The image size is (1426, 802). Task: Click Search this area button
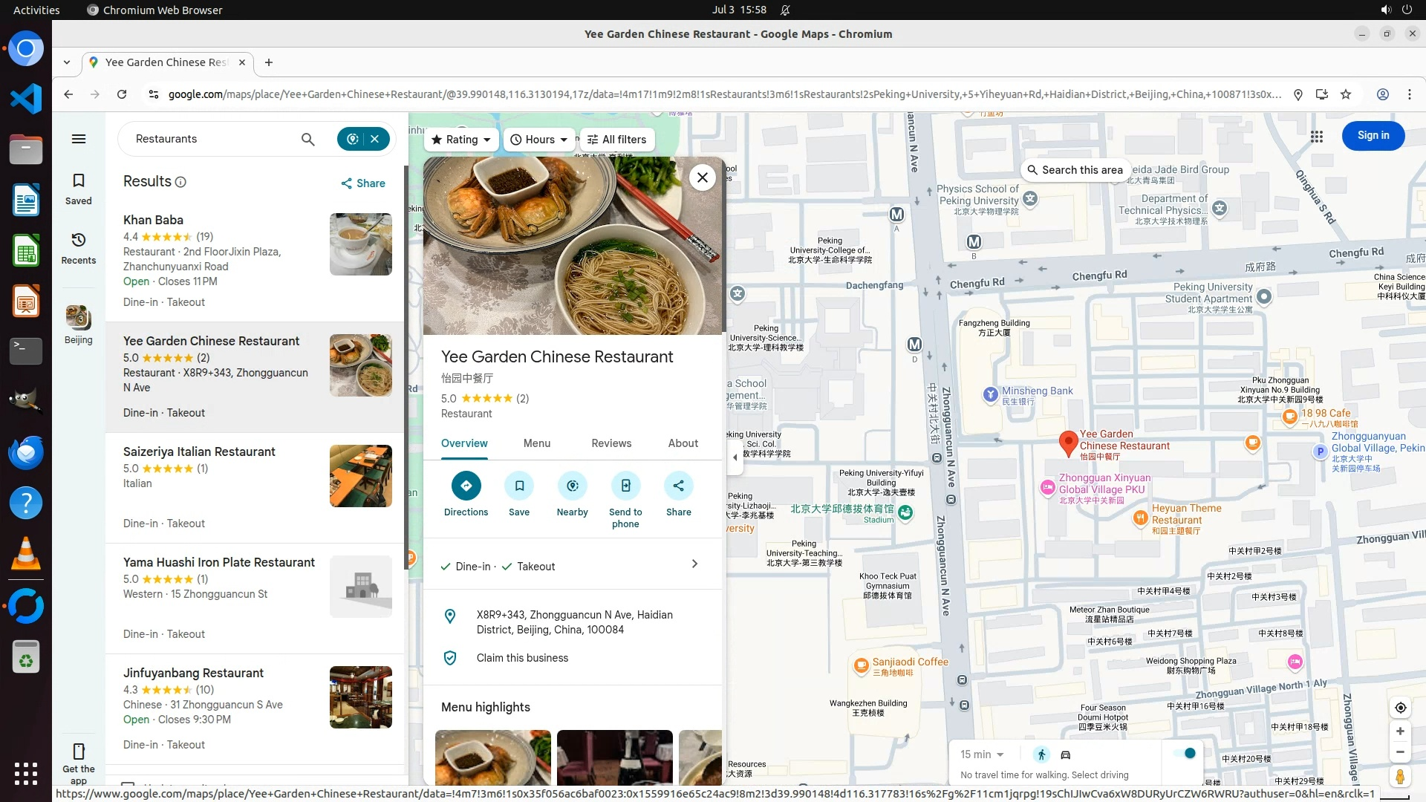point(1075,170)
